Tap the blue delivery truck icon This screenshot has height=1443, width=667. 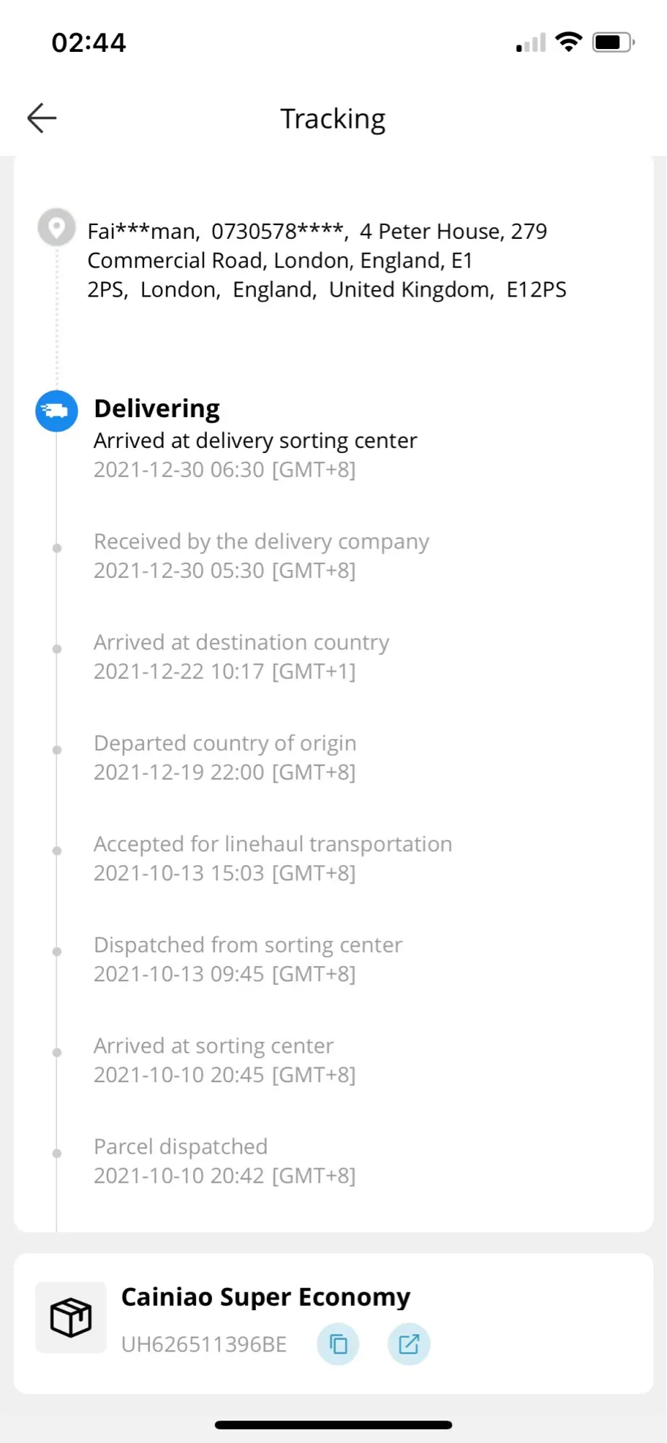tap(57, 411)
